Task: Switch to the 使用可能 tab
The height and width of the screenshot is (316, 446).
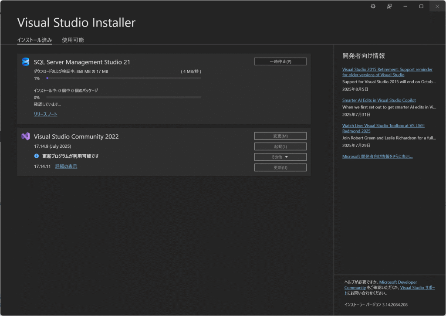Action: coord(73,40)
